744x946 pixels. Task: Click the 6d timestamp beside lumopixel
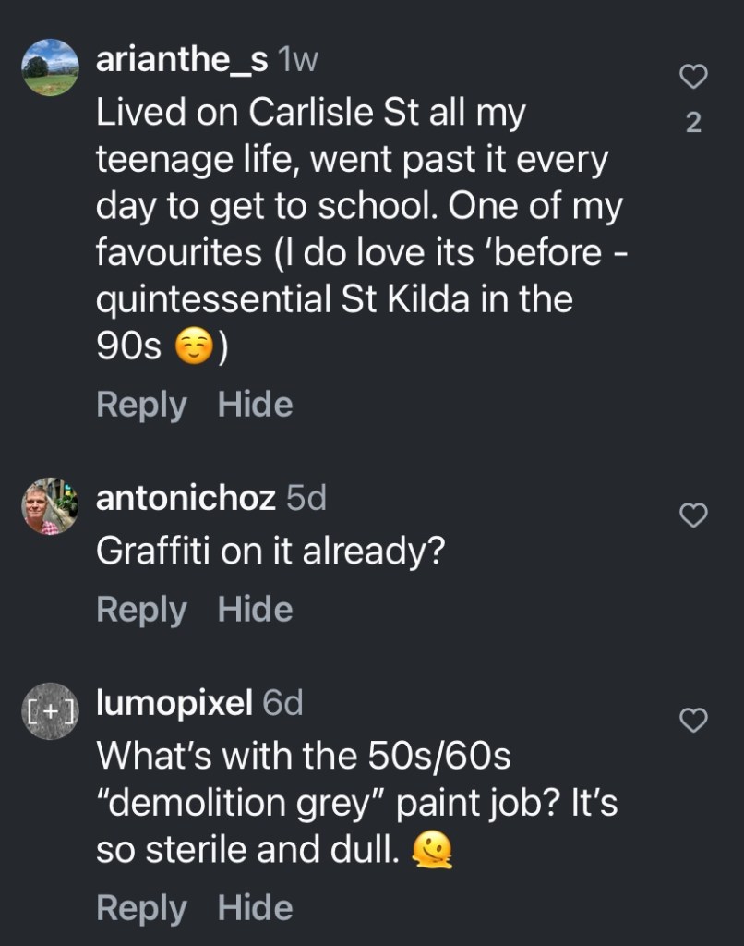(283, 704)
